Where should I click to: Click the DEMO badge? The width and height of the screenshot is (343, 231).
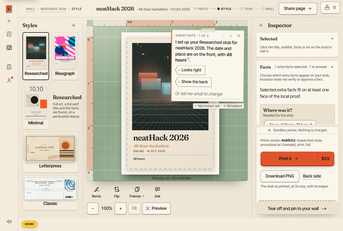pos(29,224)
